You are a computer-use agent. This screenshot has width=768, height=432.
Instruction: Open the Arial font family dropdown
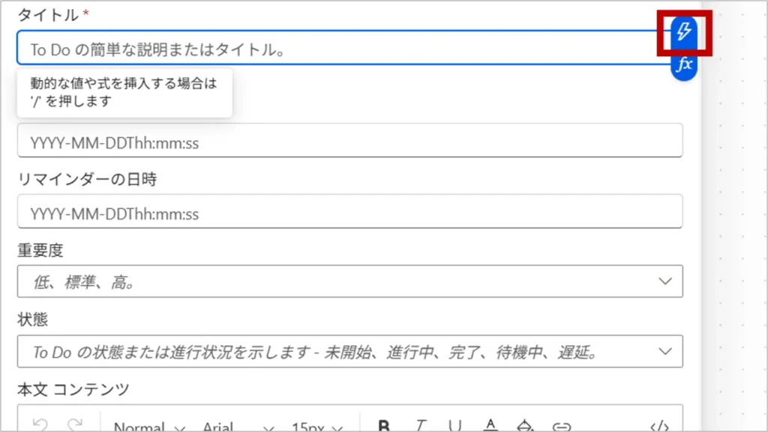coord(238,427)
